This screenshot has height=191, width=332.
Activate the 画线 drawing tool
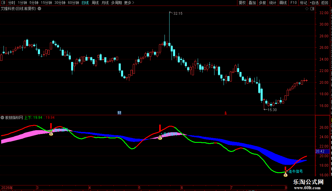point(283,3)
